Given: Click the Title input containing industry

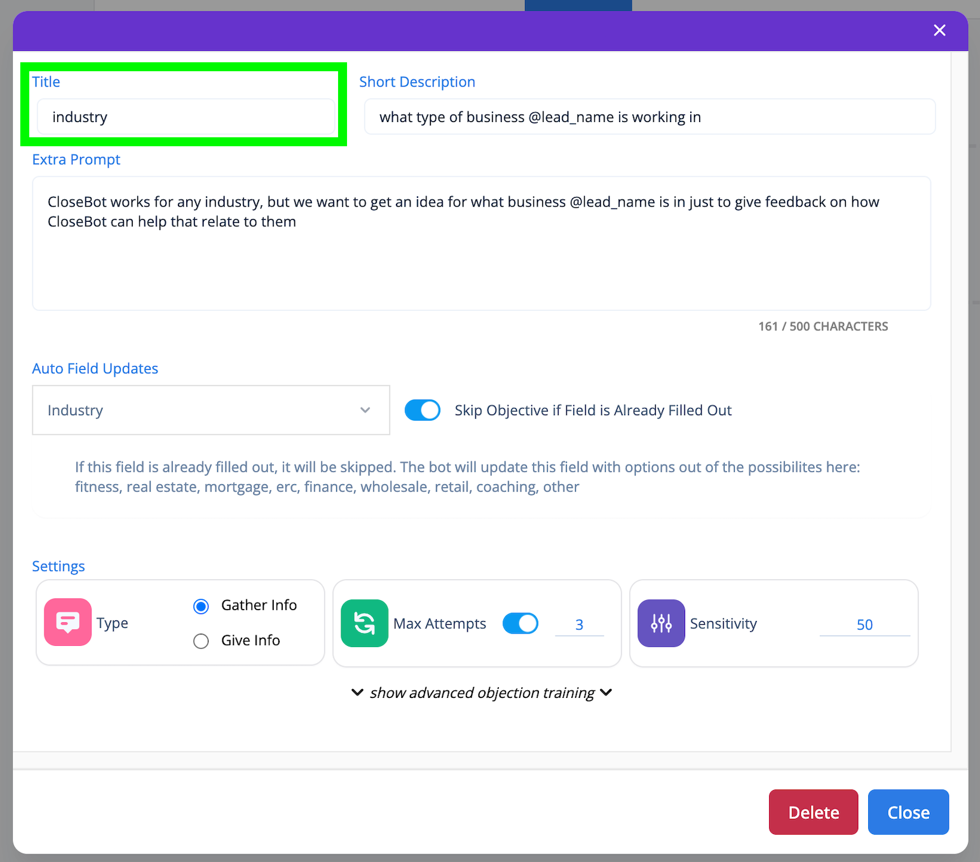Looking at the screenshot, I should click(186, 117).
